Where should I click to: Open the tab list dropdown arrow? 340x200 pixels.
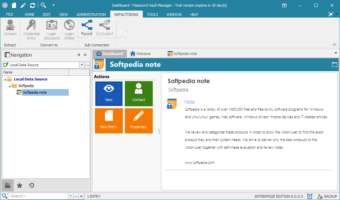[336, 53]
